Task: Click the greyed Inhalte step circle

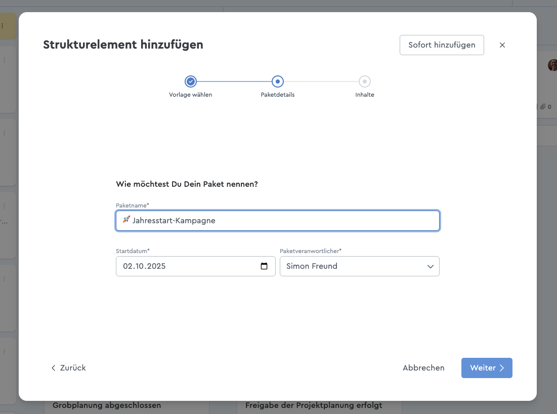Action: [364, 81]
